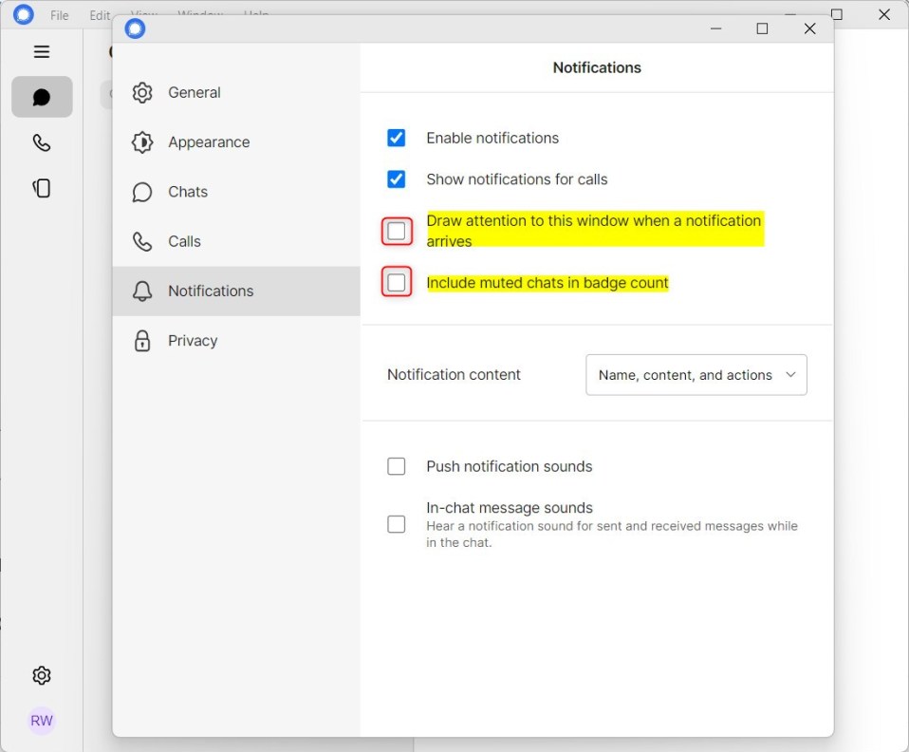Check Draw attention to this window option
The image size is (909, 752).
[x=396, y=231]
